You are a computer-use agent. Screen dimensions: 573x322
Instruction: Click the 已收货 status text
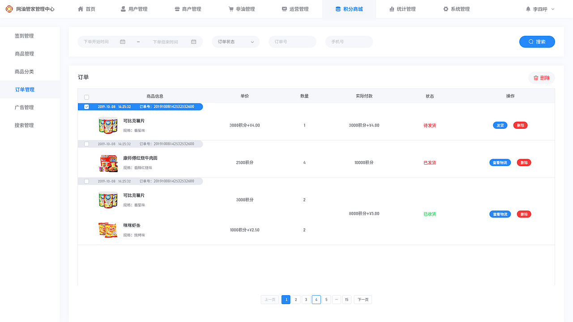[x=430, y=214]
